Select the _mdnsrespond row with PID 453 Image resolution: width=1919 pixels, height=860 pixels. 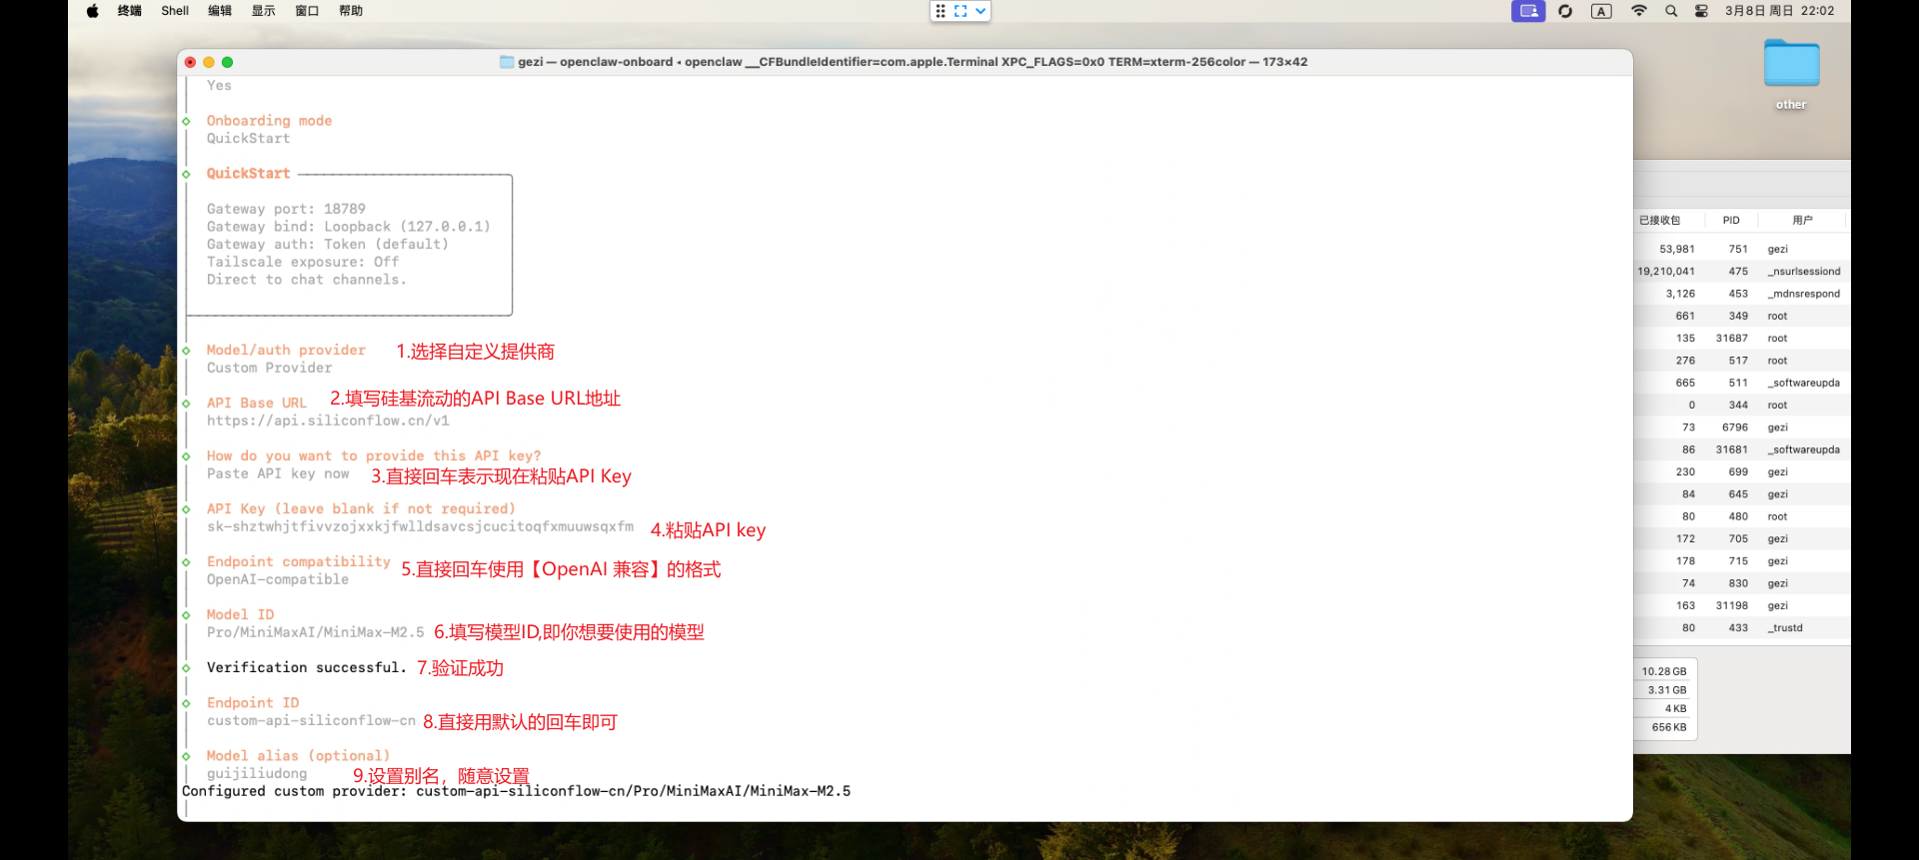1741,294
